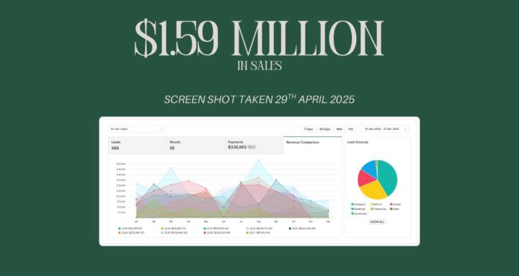Switch to the Leads tab
Viewport: 519px width, 276px height.
coord(138,146)
